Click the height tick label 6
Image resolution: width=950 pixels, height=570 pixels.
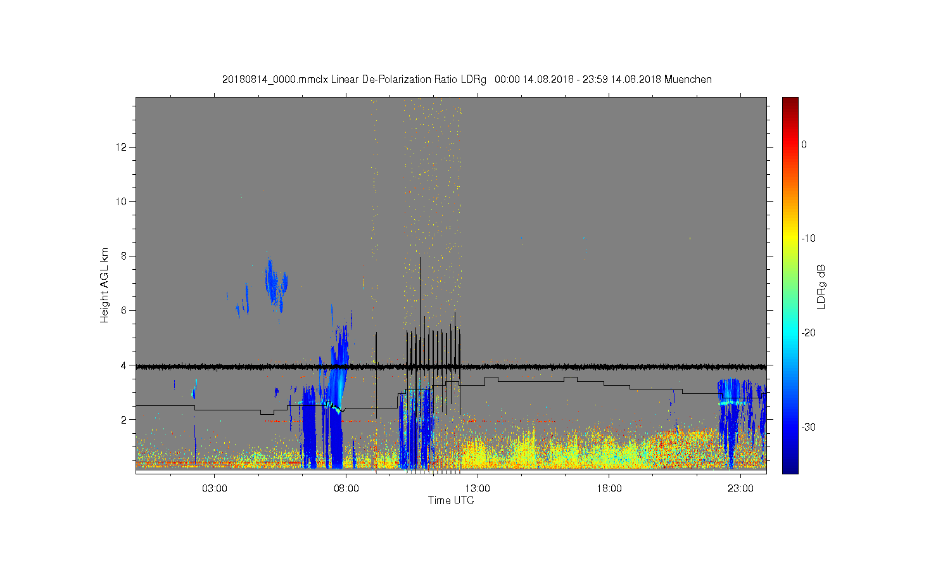point(125,310)
